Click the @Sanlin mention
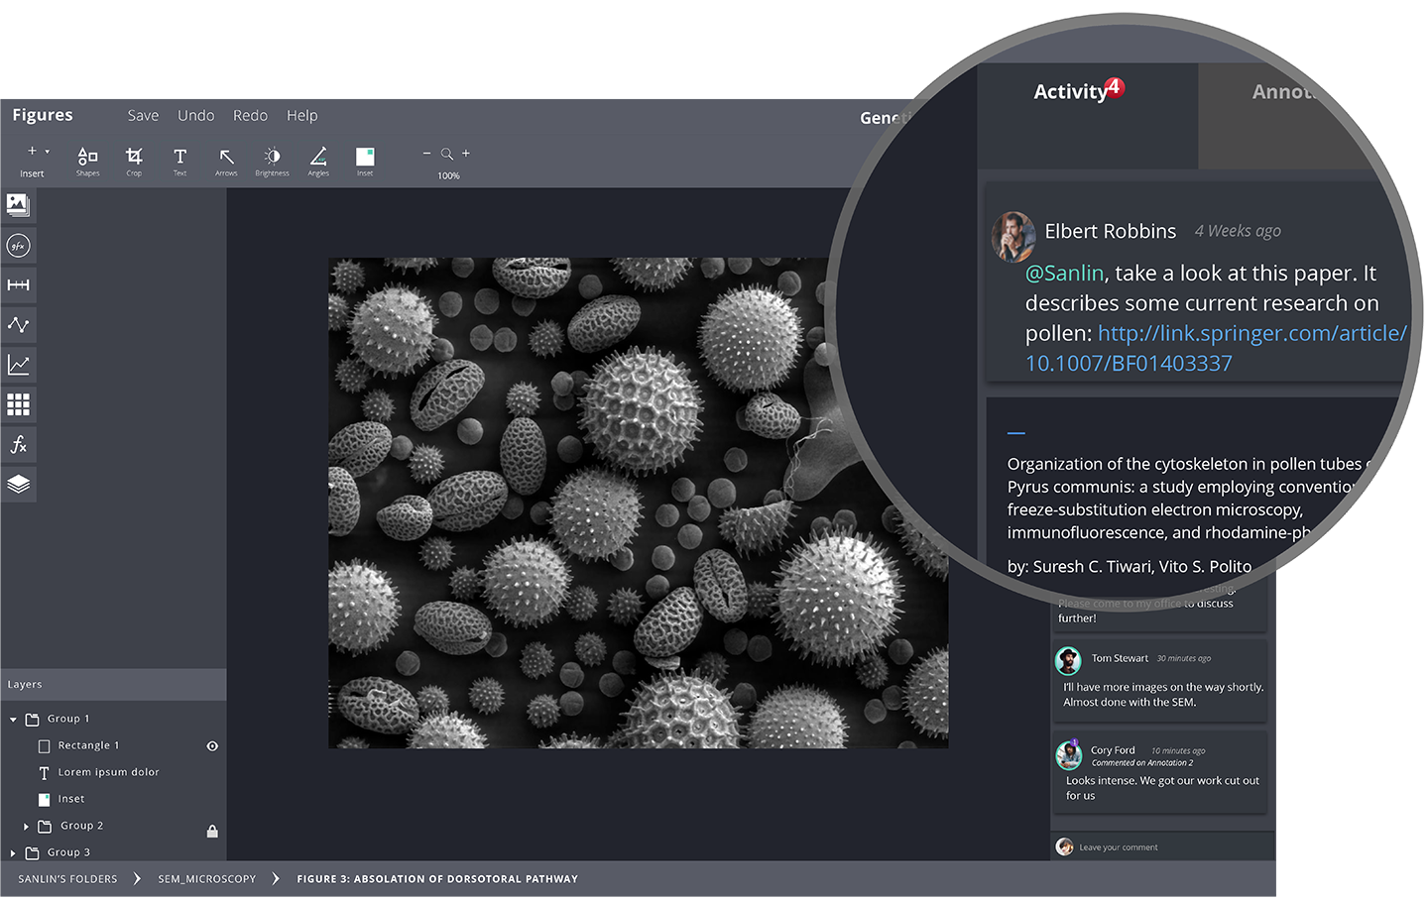The height and width of the screenshot is (899, 1428). pos(1064,274)
